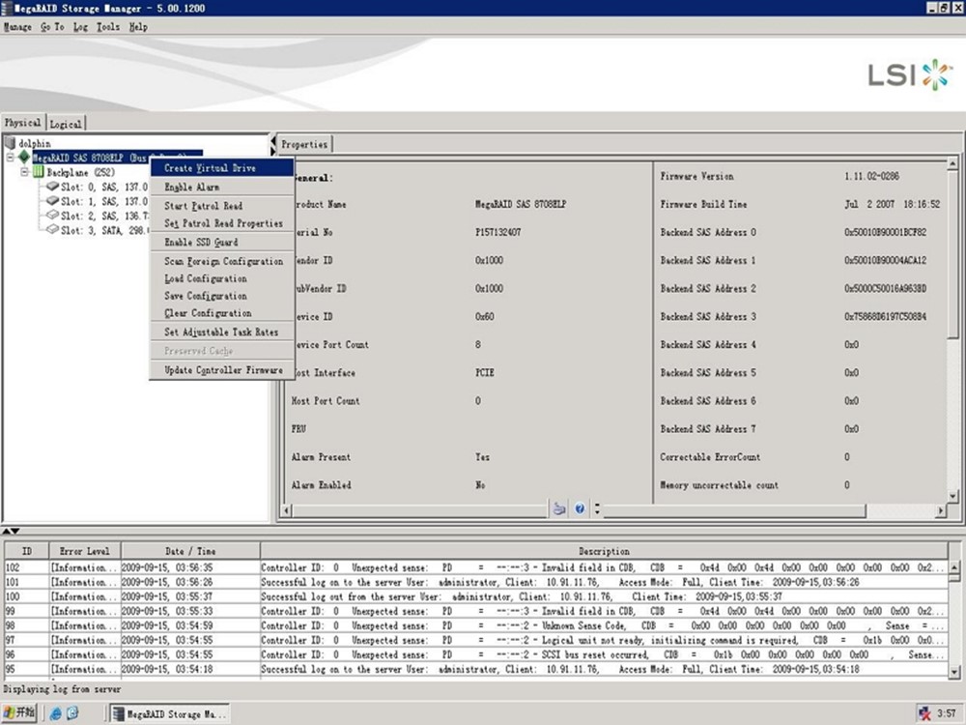Open the Tools menu
966x725 pixels.
[x=108, y=27]
